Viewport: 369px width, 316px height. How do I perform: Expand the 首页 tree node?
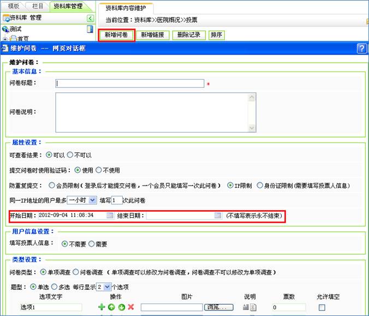click(5, 39)
